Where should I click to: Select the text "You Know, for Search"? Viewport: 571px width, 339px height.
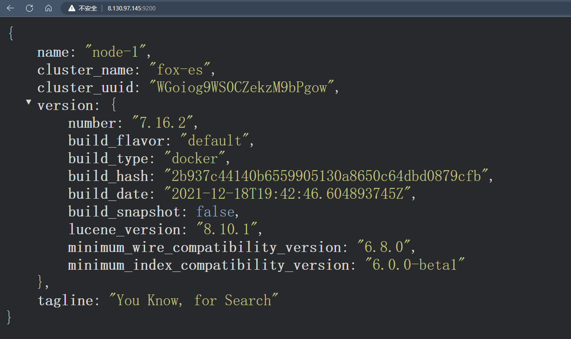tap(194, 301)
